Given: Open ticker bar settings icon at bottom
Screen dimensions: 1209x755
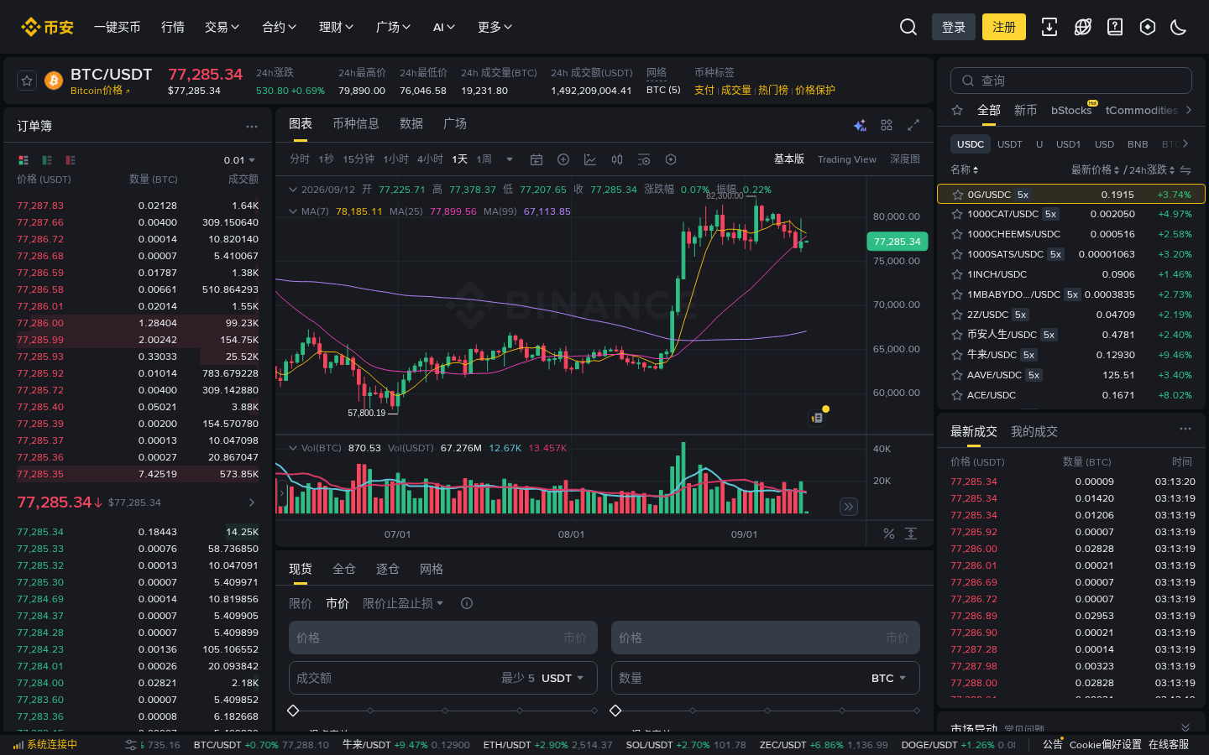Looking at the screenshot, I should pyautogui.click(x=131, y=745).
